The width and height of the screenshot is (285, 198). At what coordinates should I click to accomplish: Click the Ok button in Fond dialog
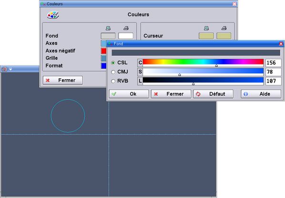(129, 94)
